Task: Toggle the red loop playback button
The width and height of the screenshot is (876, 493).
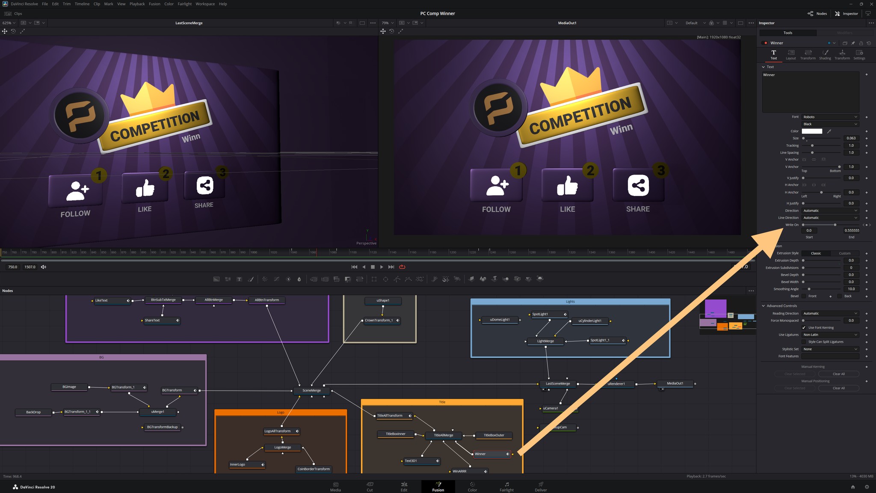Action: coord(402,267)
